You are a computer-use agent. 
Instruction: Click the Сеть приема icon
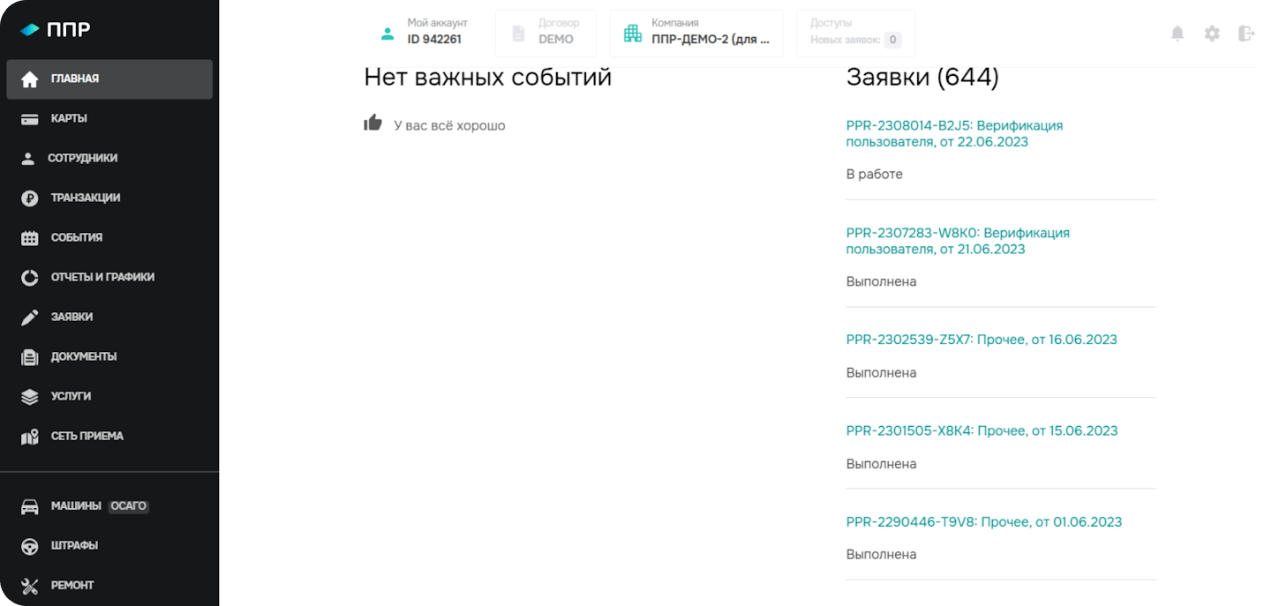coord(30,436)
